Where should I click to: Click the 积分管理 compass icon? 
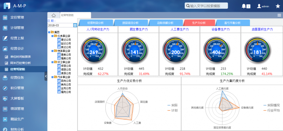(x=5, y=88)
